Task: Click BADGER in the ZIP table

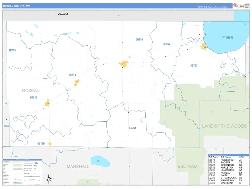Action: point(226,163)
